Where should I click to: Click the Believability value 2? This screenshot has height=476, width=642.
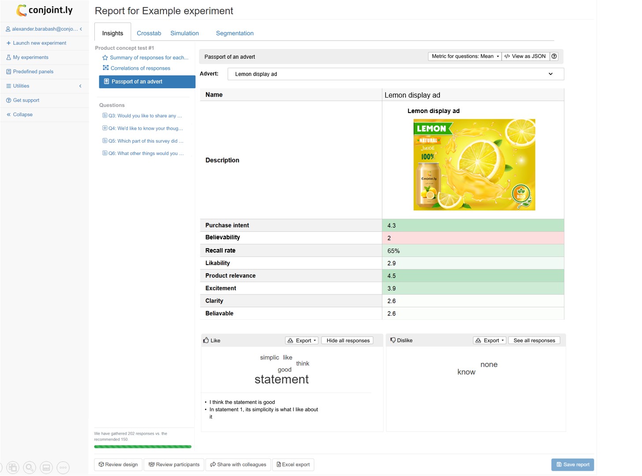point(389,238)
